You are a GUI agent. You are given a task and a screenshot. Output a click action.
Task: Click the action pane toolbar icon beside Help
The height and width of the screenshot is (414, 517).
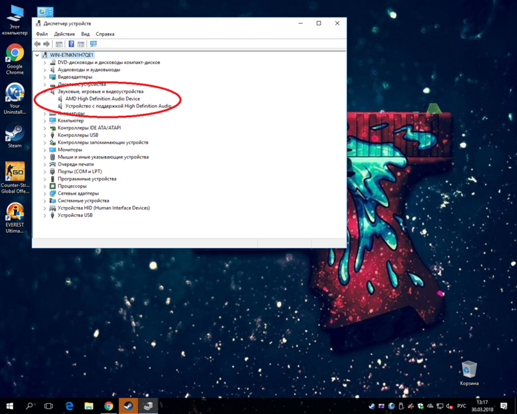[81, 44]
